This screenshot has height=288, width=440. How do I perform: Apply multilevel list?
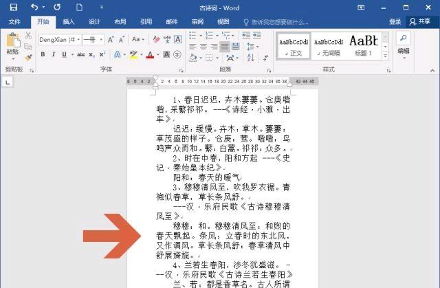pyautogui.click(x=225, y=35)
